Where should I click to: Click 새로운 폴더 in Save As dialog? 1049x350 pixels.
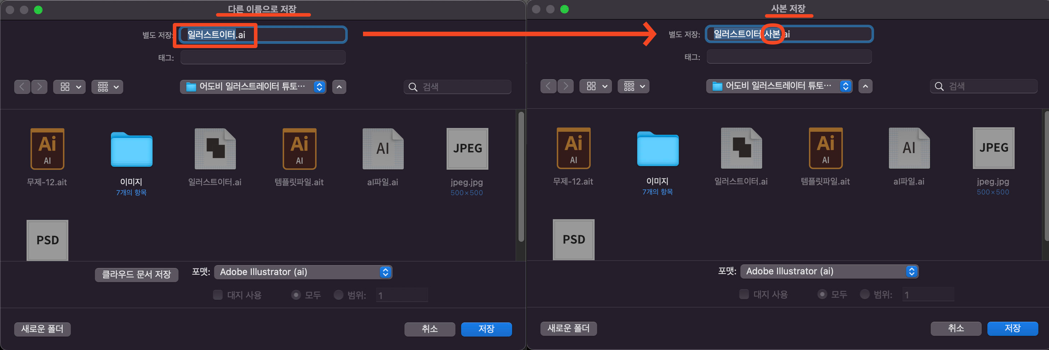42,329
